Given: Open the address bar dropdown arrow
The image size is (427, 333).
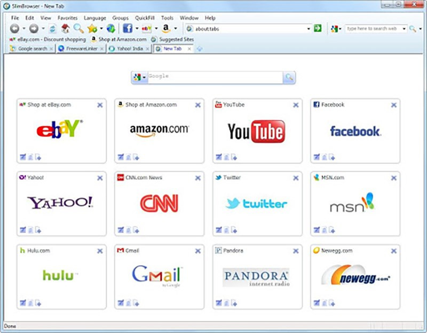Looking at the screenshot, I should tap(309, 29).
